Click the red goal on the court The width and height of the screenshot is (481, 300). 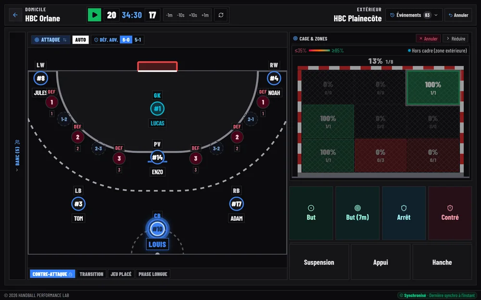[157, 66]
